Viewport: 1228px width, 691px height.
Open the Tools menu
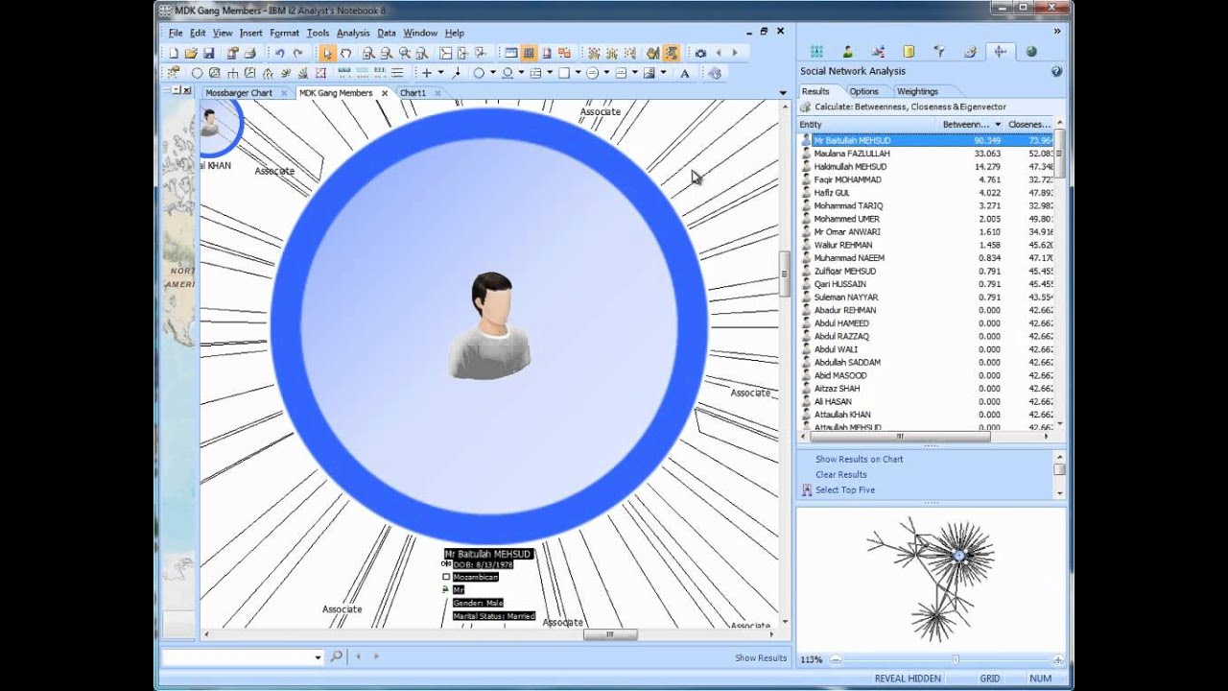coord(318,33)
